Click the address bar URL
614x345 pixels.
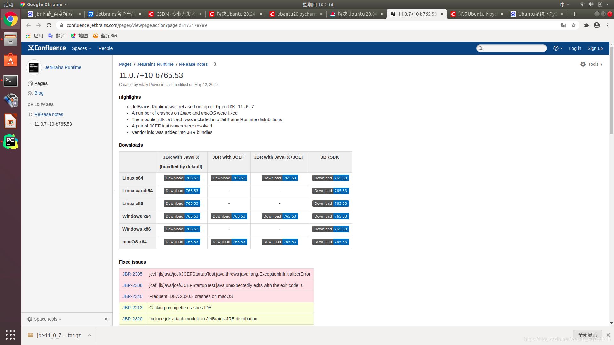(137, 25)
